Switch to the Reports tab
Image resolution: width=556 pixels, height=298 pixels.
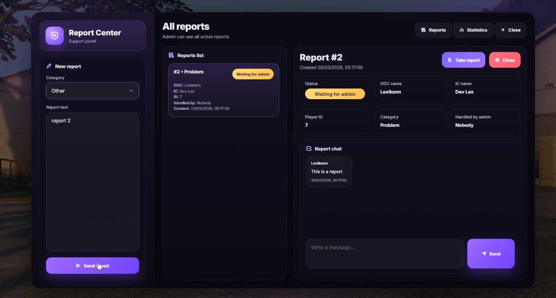433,30
